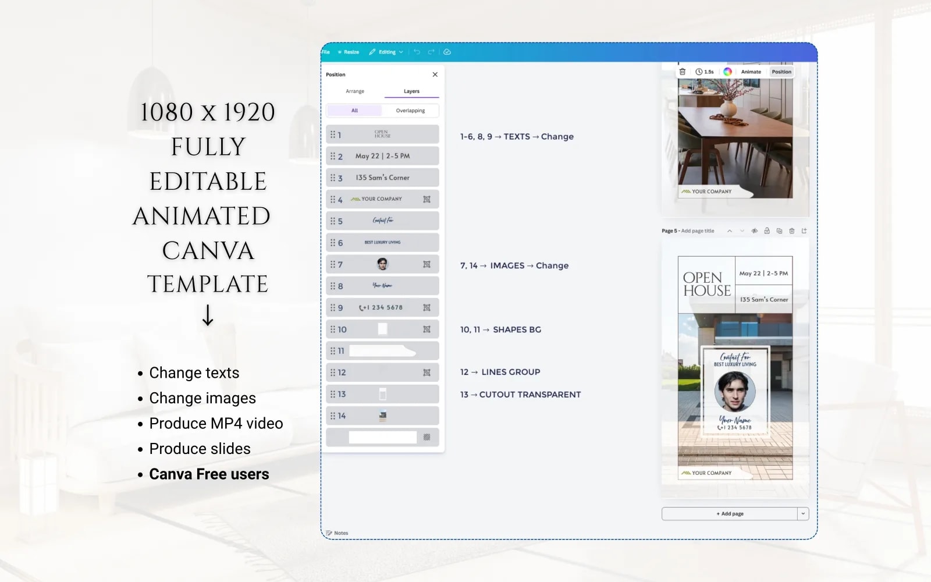The image size is (931, 582).
Task: Click the cloud save status icon
Action: coord(447,52)
